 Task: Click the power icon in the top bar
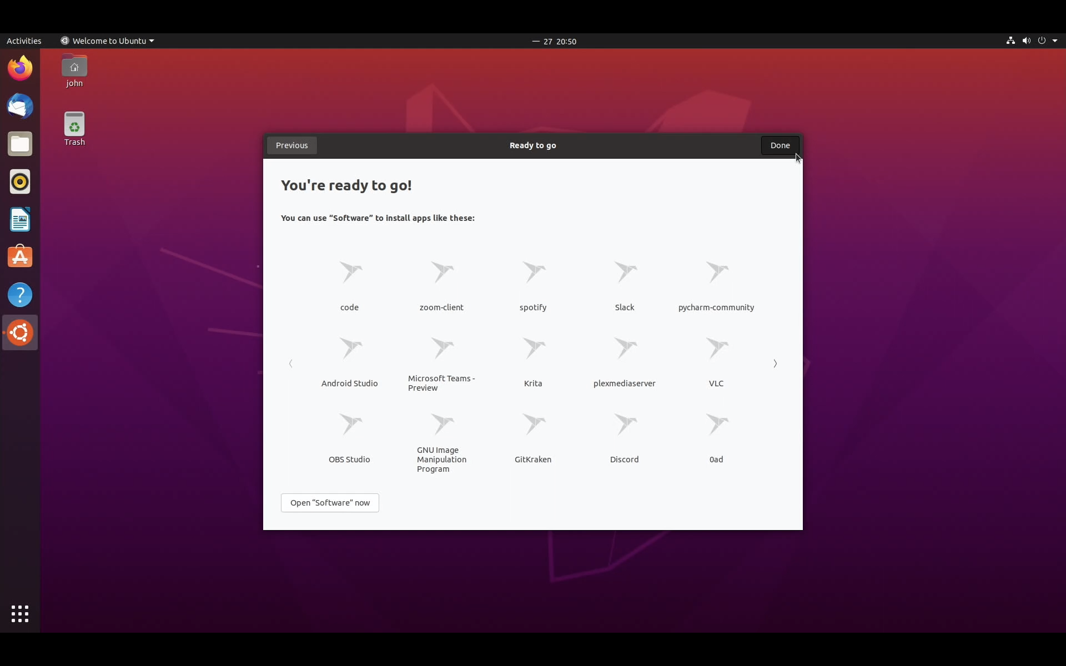click(1042, 41)
